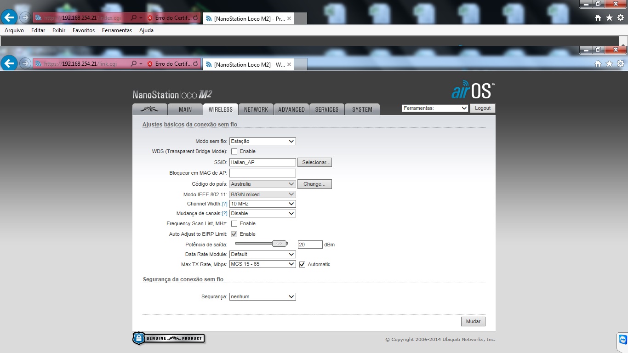Image resolution: width=628 pixels, height=353 pixels.
Task: Click the forward arrow in the front browser window
Action: pyautogui.click(x=25, y=63)
